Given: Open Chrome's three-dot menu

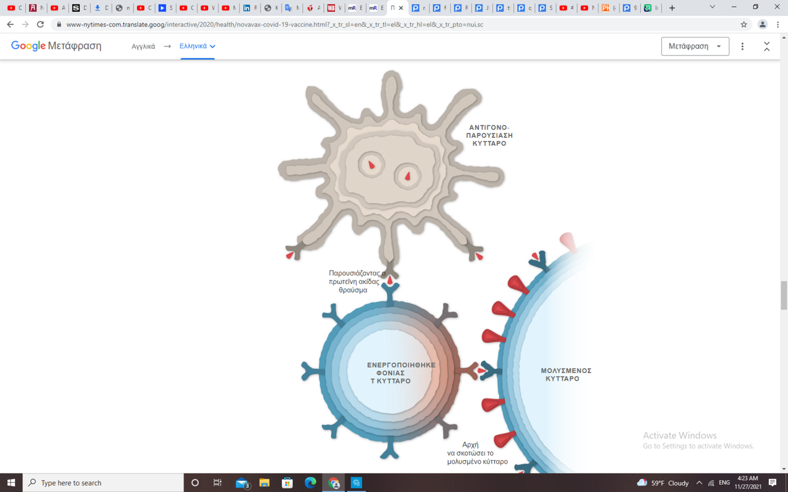Looking at the screenshot, I should 778,25.
